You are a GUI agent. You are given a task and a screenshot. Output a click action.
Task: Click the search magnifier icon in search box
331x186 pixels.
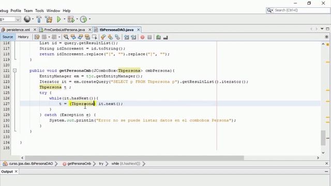click(x=269, y=10)
